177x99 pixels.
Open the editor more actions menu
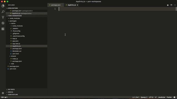(175, 5)
